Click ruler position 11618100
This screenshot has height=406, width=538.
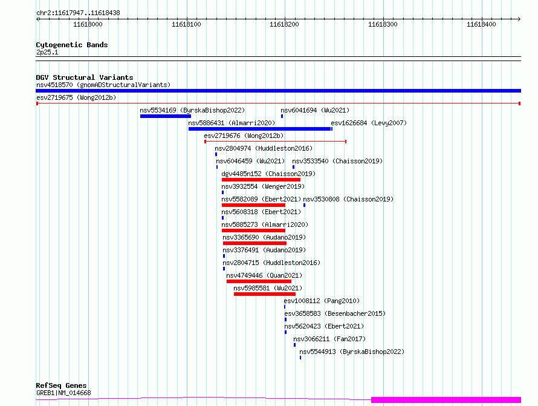click(x=186, y=24)
